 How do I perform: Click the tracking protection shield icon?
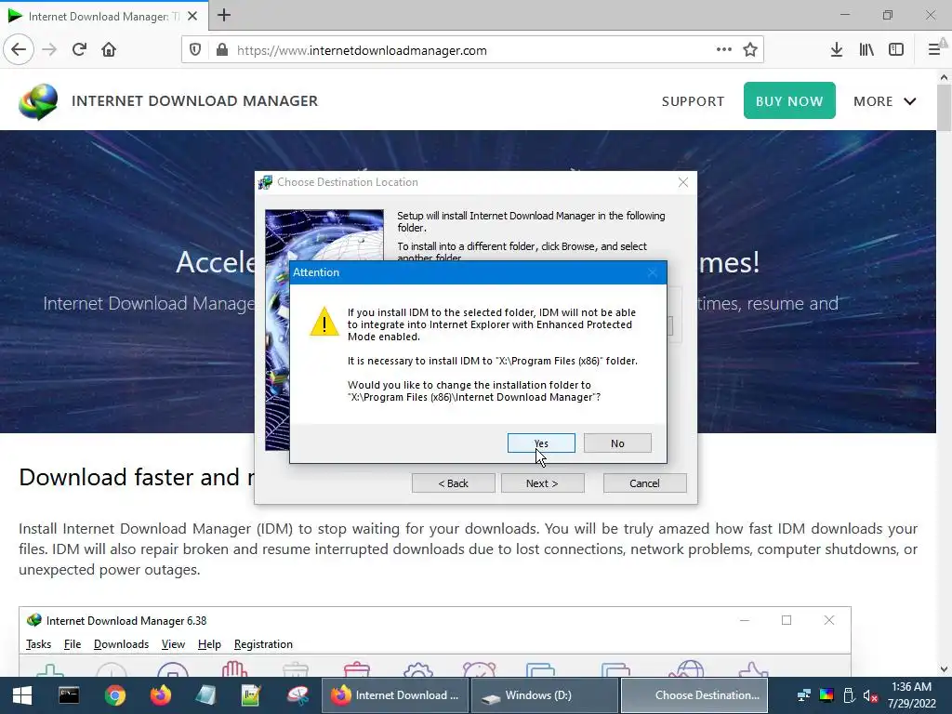coord(195,50)
